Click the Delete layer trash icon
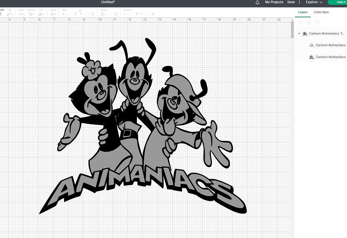 point(317,22)
